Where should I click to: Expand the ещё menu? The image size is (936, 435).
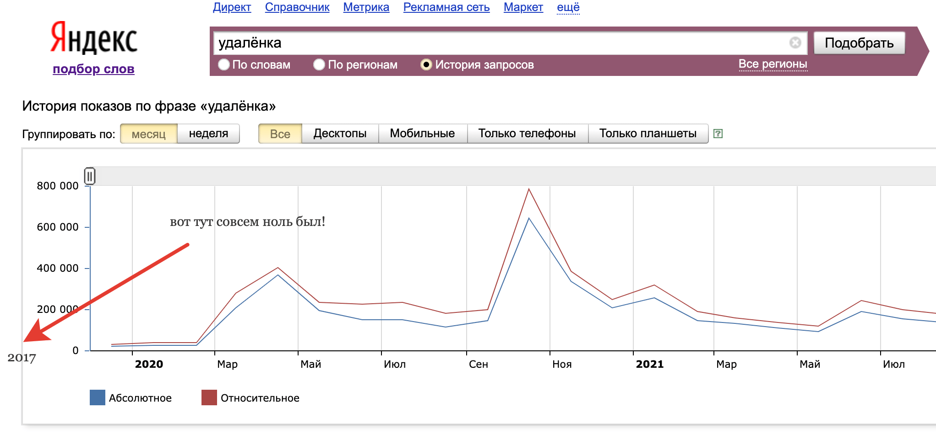[568, 7]
